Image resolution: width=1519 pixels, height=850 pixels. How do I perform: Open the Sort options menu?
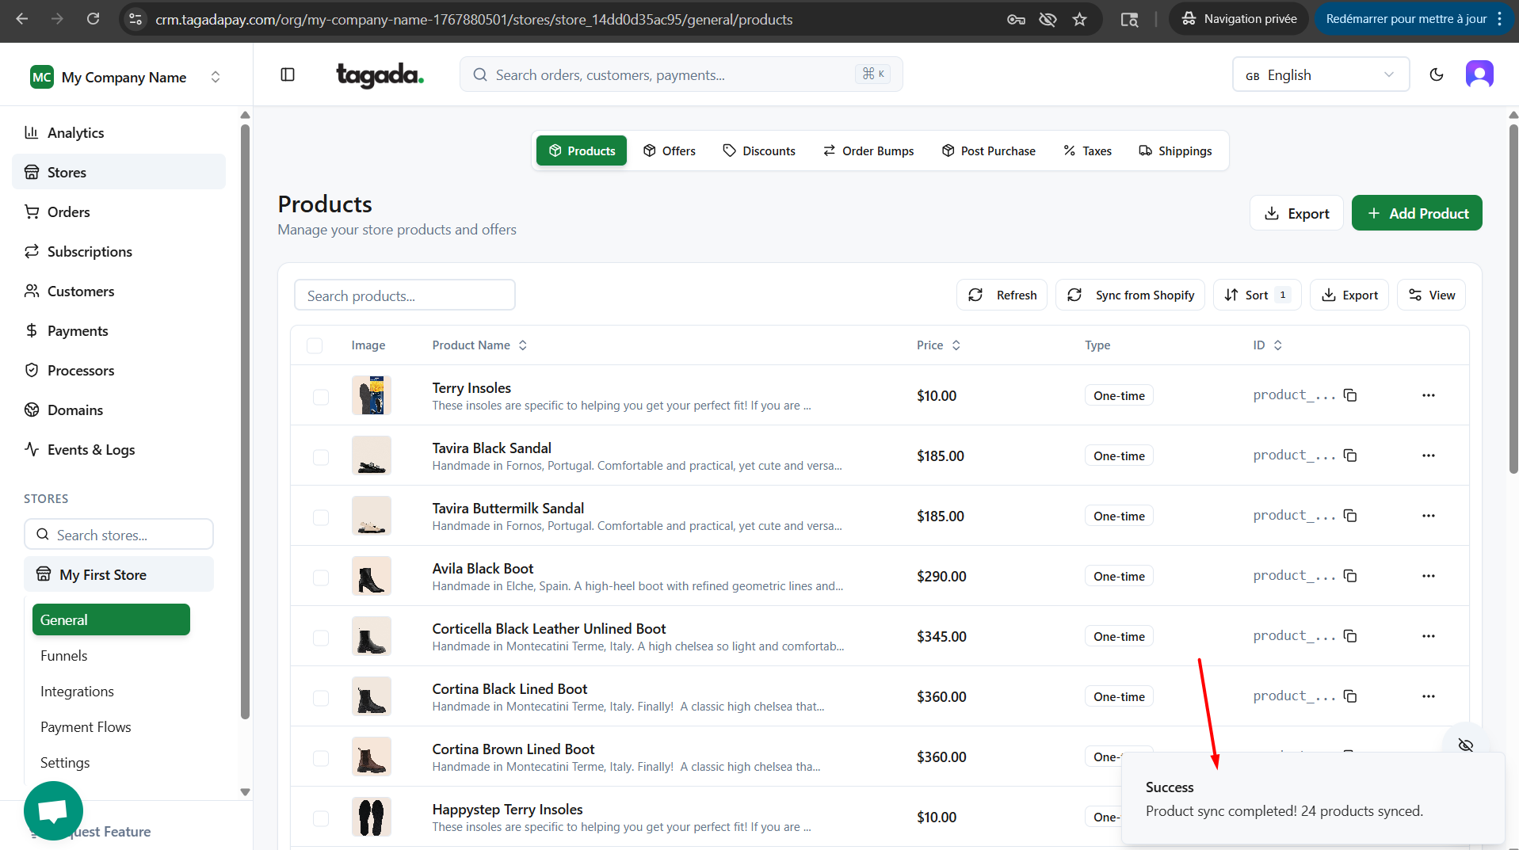(1257, 295)
